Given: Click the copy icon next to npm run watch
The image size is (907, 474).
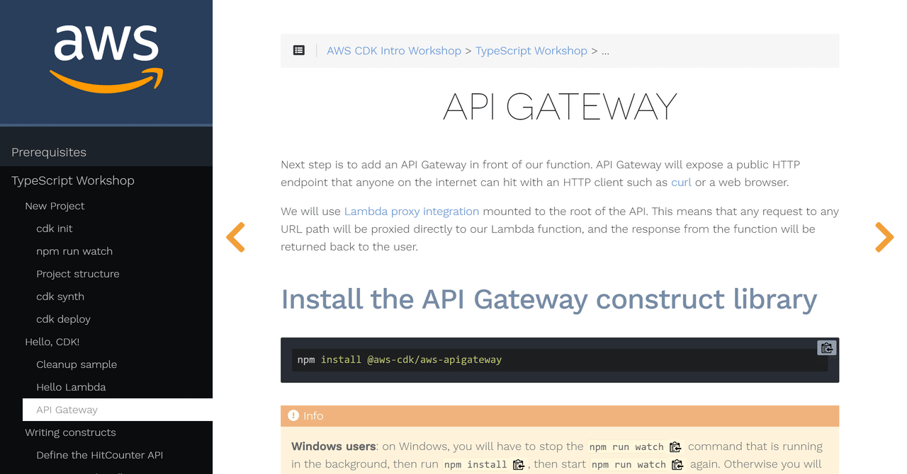Looking at the screenshot, I should coord(675,446).
